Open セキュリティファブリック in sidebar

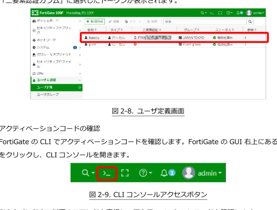(54, 30)
